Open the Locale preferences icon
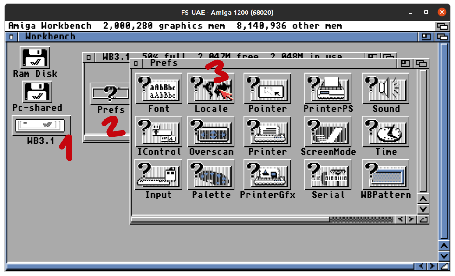The image size is (455, 276). (x=211, y=89)
